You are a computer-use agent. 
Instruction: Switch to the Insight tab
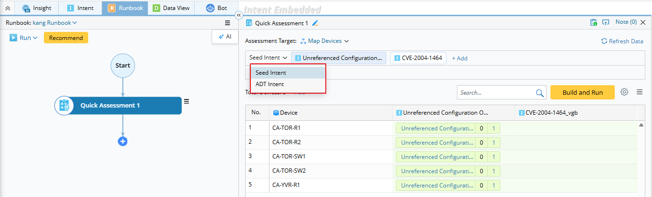(x=37, y=8)
